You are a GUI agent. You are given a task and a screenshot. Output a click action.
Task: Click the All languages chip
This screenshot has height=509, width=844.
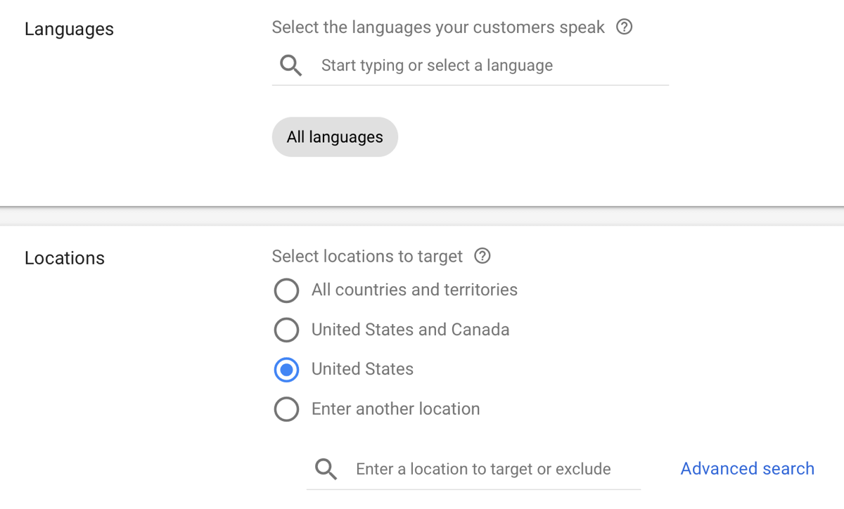[x=335, y=137]
